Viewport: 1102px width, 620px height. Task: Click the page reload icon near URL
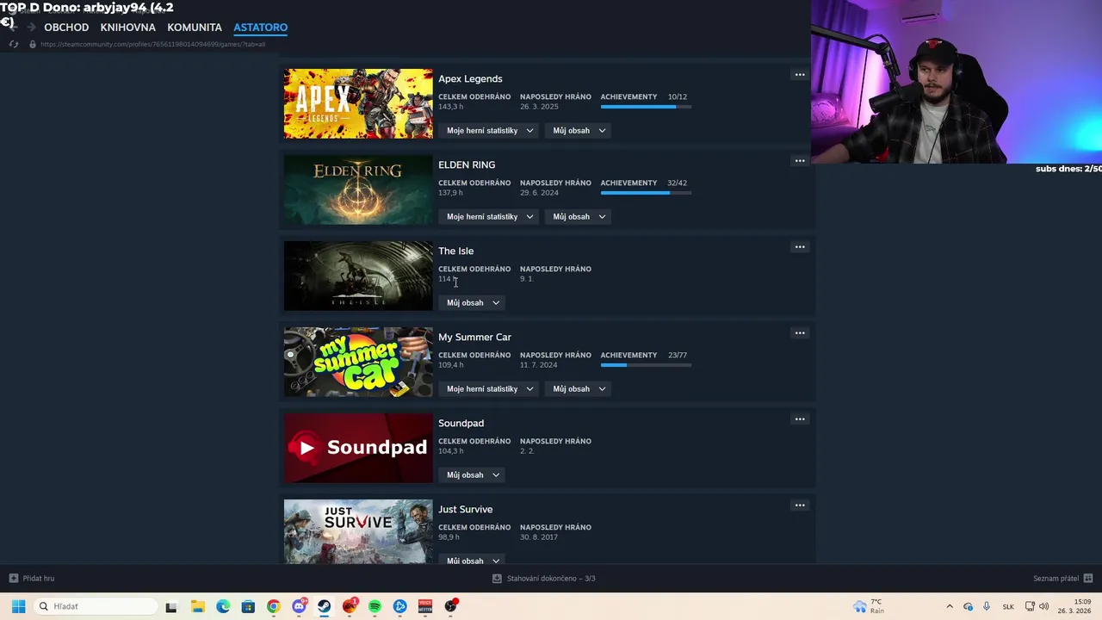(13, 44)
